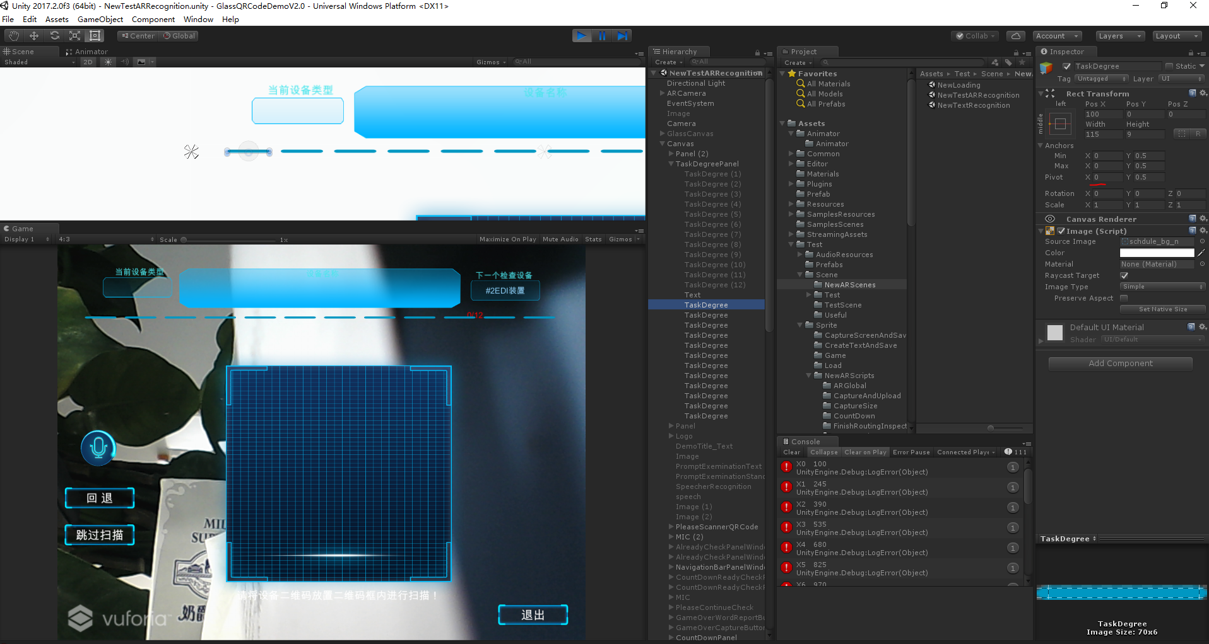This screenshot has height=644, width=1209.
Task: Toggle Mute Audio in Game view
Action: 560,239
